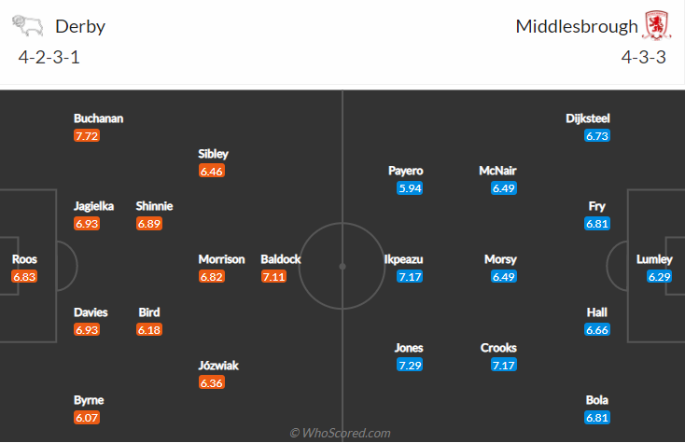Select player Morsy in midfield

coord(500,259)
